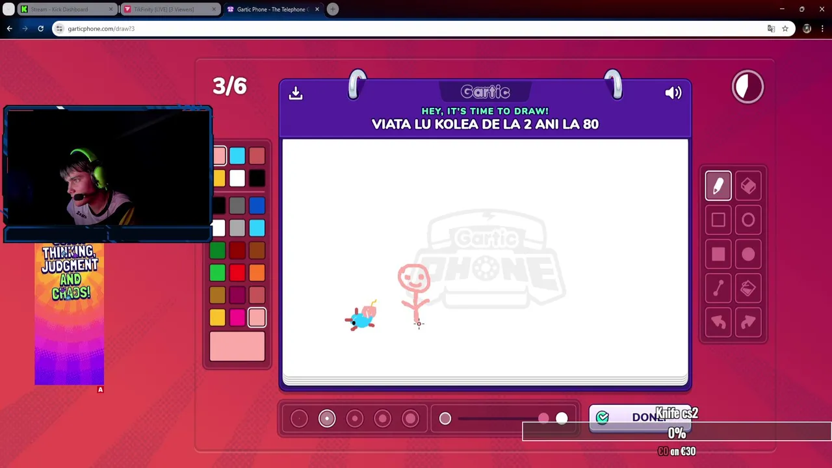The width and height of the screenshot is (832, 468).
Task: Pick the brown color swatch
Action: coord(257,250)
